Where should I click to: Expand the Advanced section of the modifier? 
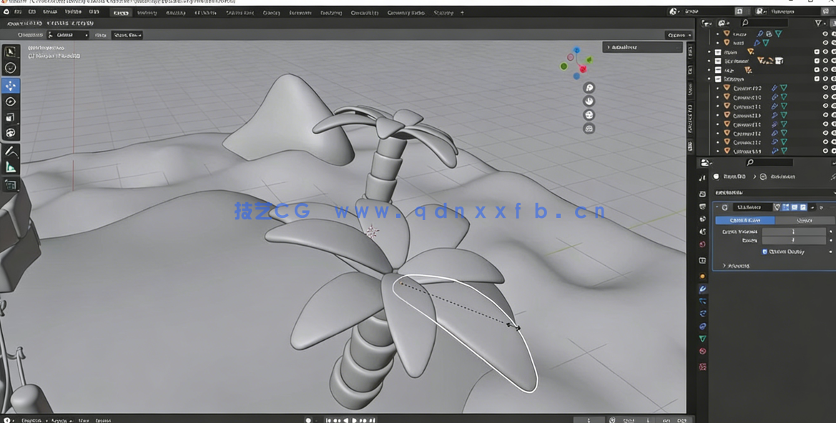point(738,266)
